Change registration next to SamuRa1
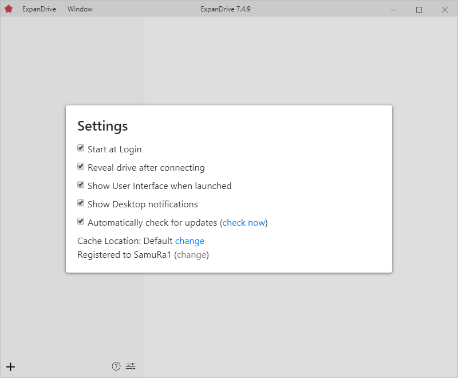This screenshot has height=378, width=458. pyautogui.click(x=191, y=255)
